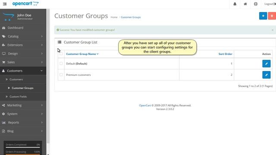The image size is (276, 155).
Task: Dismiss the success alert message
Action: [x=273, y=30]
